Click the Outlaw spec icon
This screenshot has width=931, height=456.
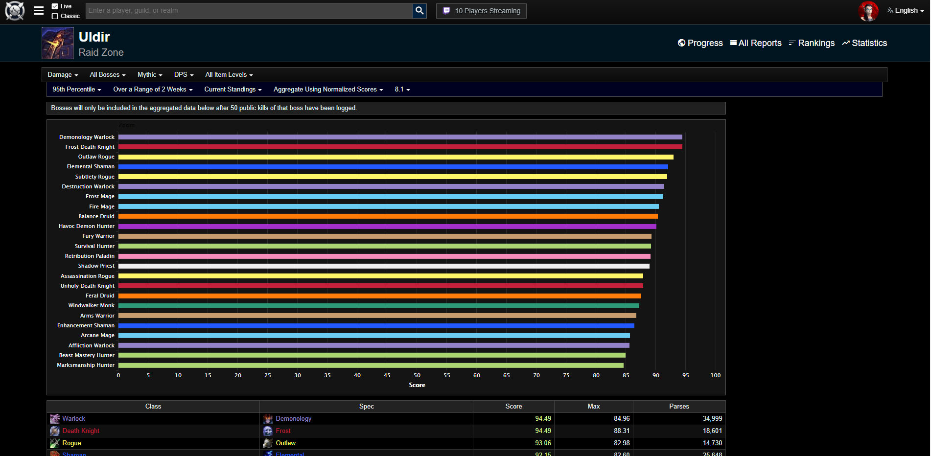click(268, 443)
